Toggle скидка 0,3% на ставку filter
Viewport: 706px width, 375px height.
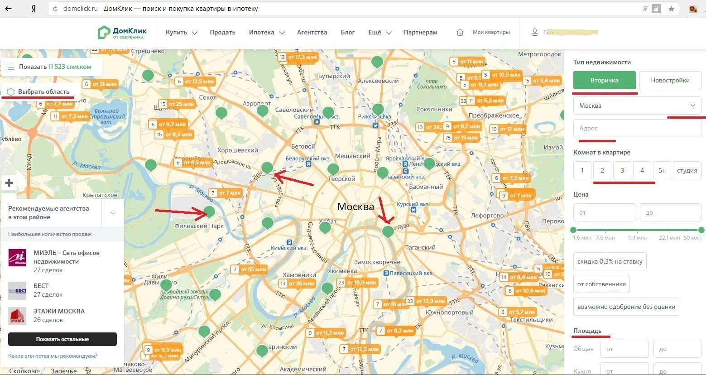tap(610, 261)
